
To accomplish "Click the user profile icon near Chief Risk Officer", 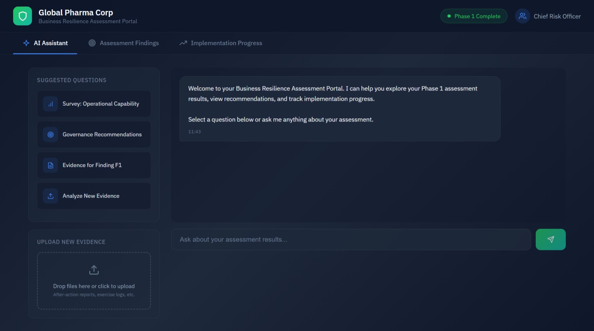I will 522,16.
